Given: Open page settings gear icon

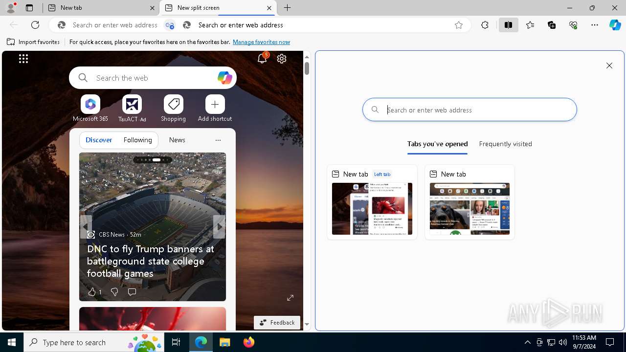Looking at the screenshot, I should [x=282, y=59].
